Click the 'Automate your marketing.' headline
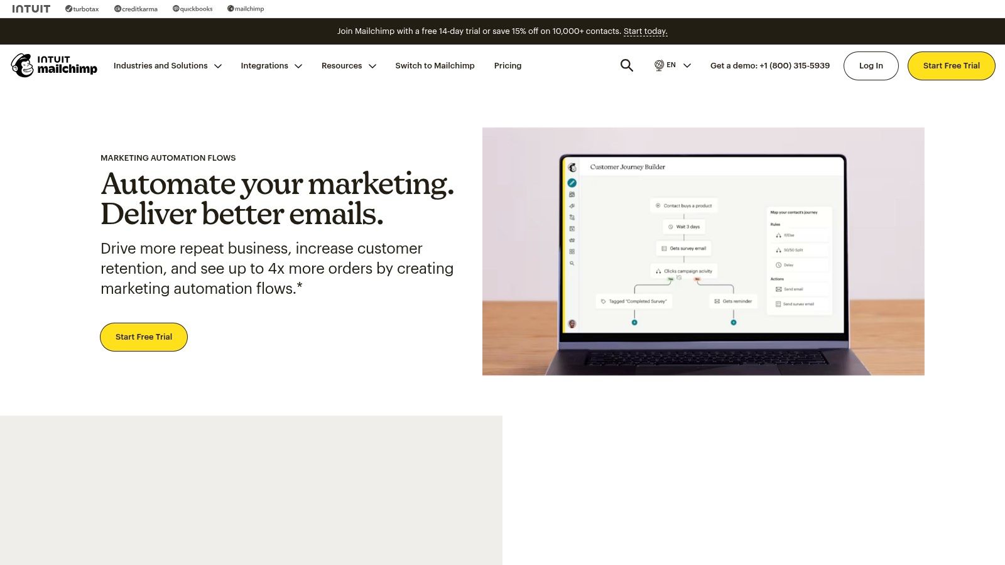This screenshot has width=1005, height=565. [x=277, y=184]
